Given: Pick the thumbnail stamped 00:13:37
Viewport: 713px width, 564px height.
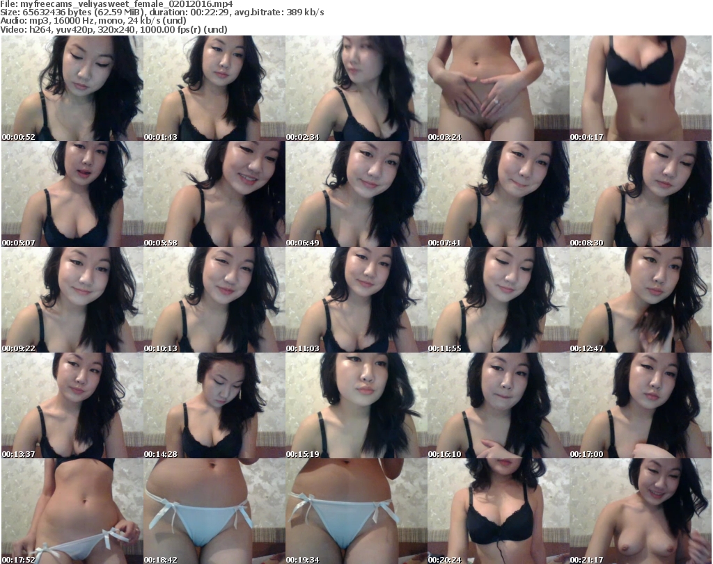Looking at the screenshot, I should coord(72,405).
